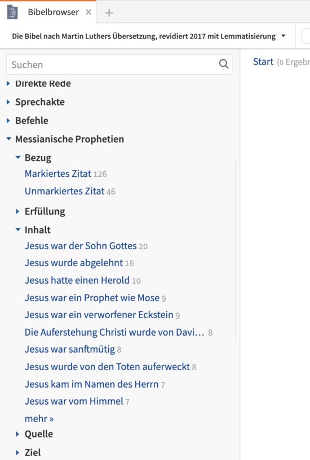Image resolution: width=310 pixels, height=460 pixels.
Task: Collapse the Messianische Prophetien section
Action: coord(9,139)
